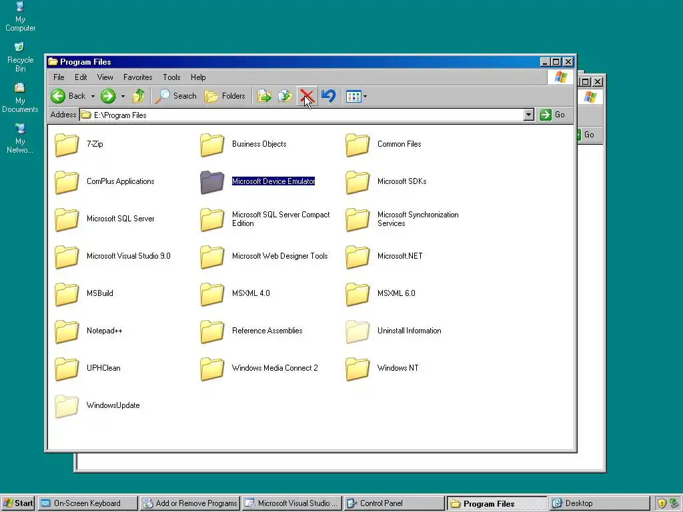Click the blue Undo arrow icon

point(328,96)
